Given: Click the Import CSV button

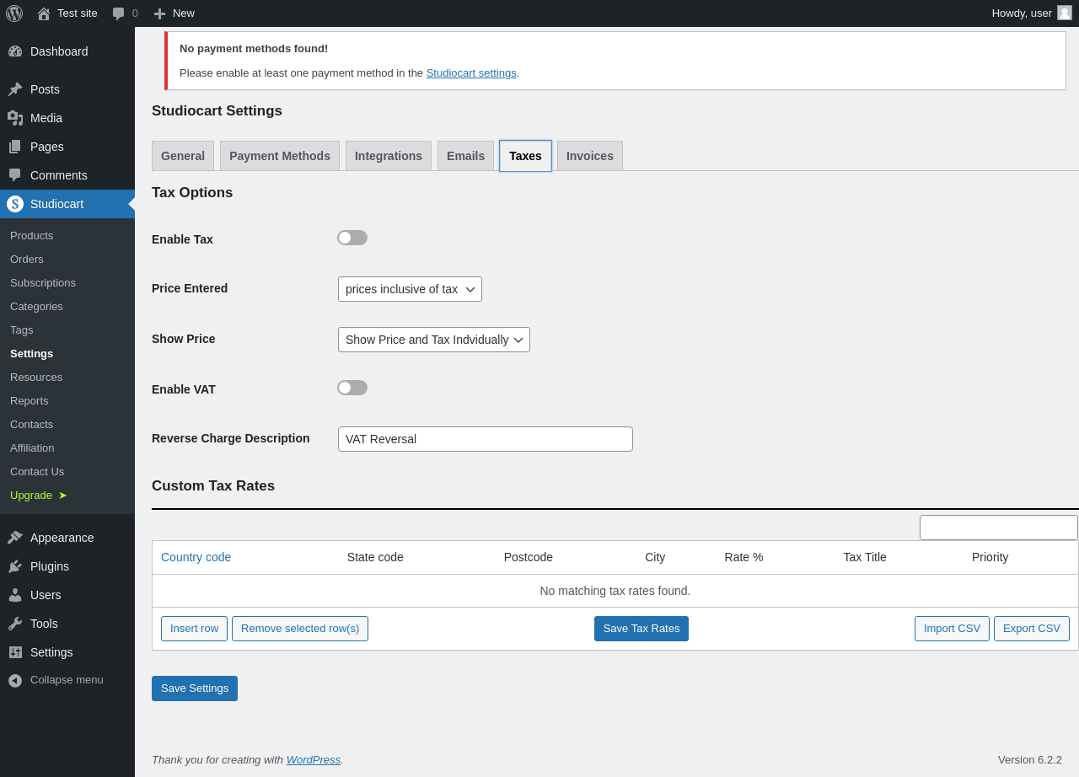Looking at the screenshot, I should pyautogui.click(x=952, y=629).
